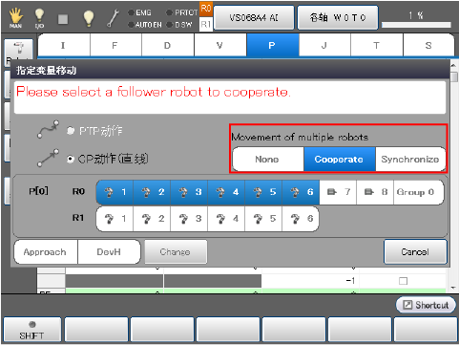Screen dimensions: 459x345
Task: Select robot R0 indicator
Action: (x=206, y=9)
